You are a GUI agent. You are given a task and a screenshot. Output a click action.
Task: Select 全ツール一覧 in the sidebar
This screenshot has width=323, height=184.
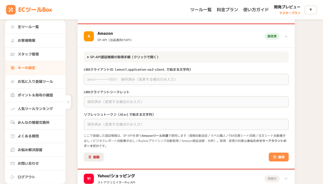[x=35, y=27]
